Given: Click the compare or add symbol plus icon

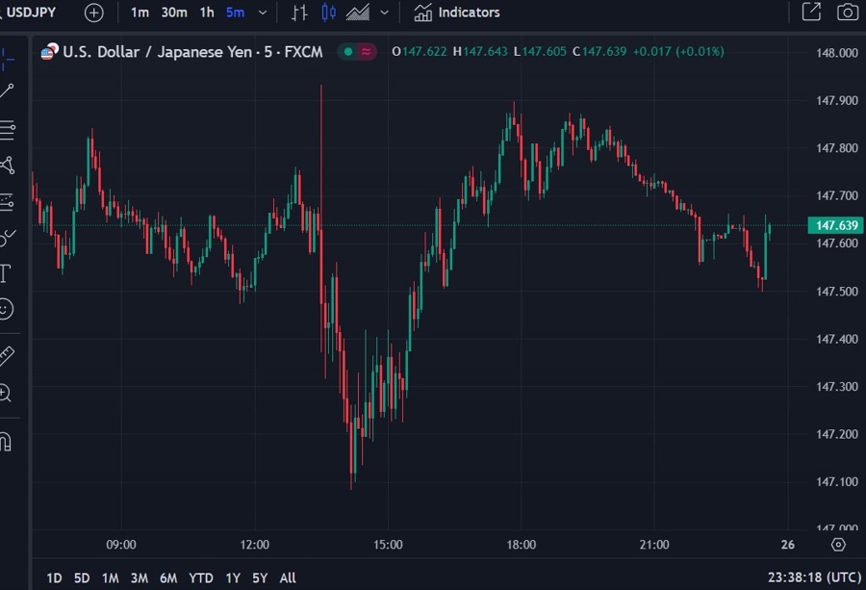Looking at the screenshot, I should [94, 13].
